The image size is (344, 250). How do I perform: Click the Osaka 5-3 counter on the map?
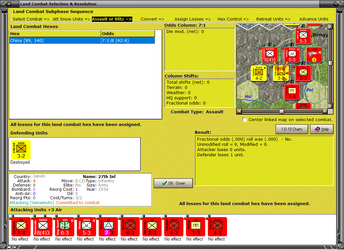pyautogui.click(x=292, y=55)
